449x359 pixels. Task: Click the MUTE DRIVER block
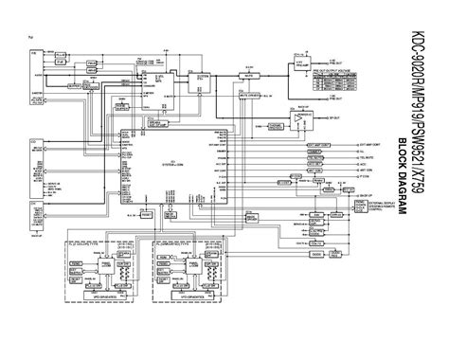[x=249, y=96]
